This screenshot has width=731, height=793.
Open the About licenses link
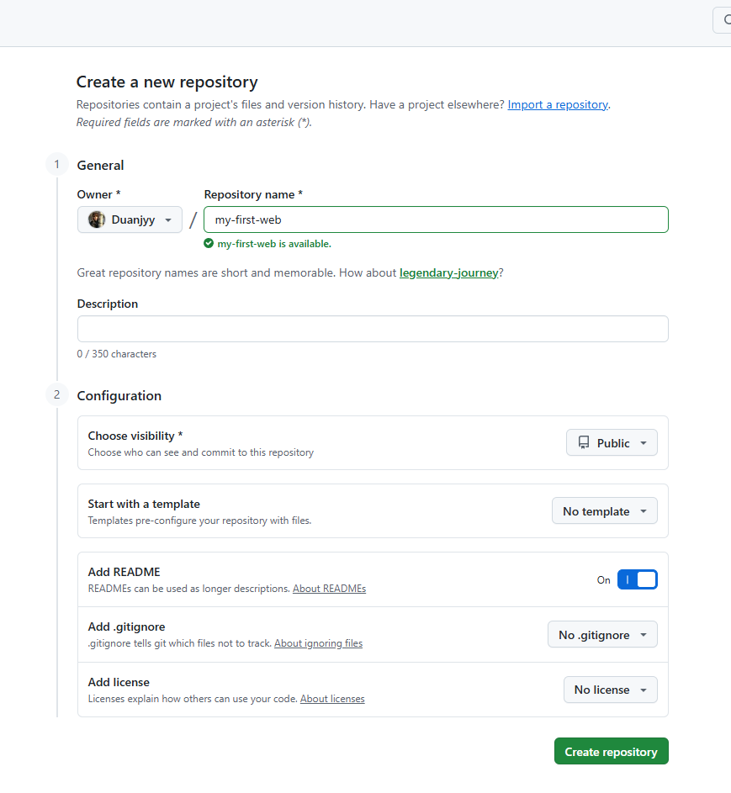click(332, 699)
